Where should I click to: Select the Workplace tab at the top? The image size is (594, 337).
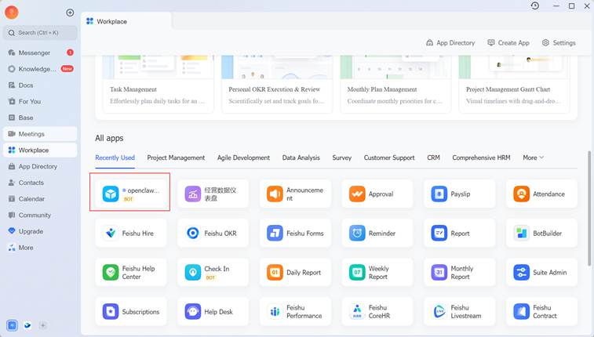[126, 21]
